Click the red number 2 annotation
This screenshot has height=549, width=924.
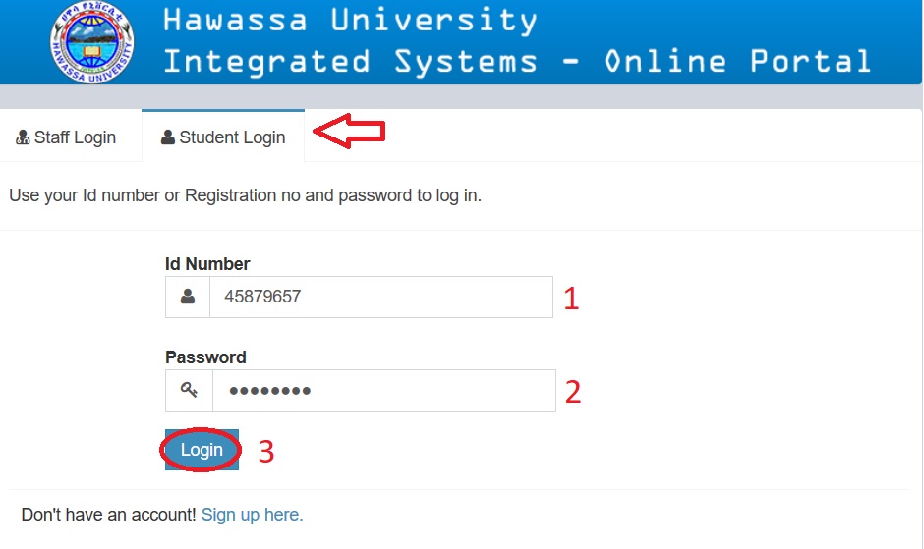coord(573,393)
